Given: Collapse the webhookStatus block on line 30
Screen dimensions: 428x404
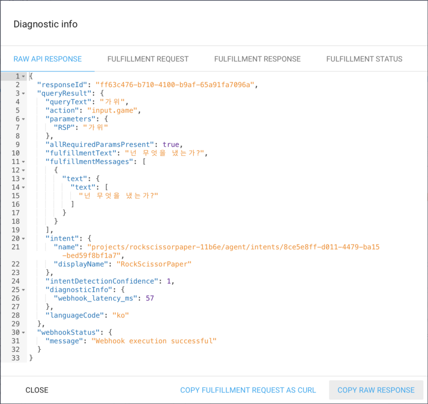Looking at the screenshot, I should pyautogui.click(x=23, y=333).
